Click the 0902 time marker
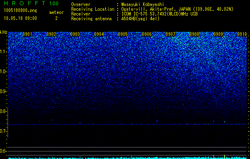Image resolution: width=250 pixels, height=159 pixels. 51,34
